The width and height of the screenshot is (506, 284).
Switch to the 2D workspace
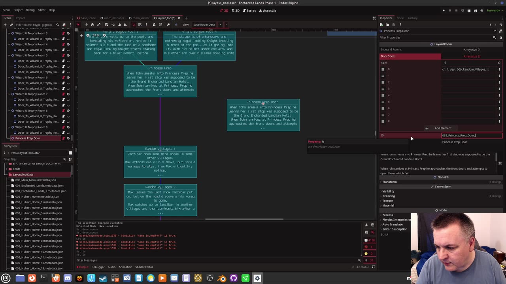coord(224,10)
